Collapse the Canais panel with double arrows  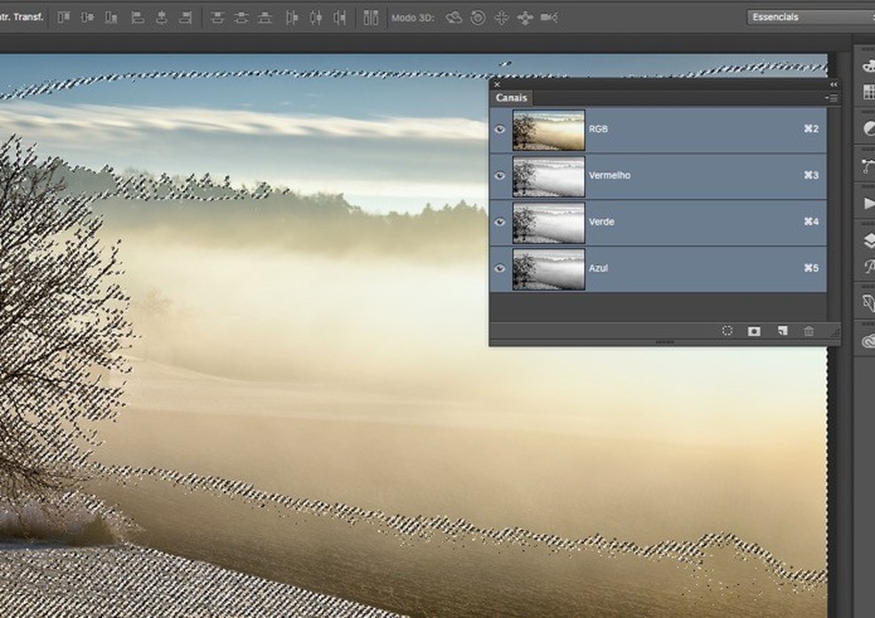833,84
